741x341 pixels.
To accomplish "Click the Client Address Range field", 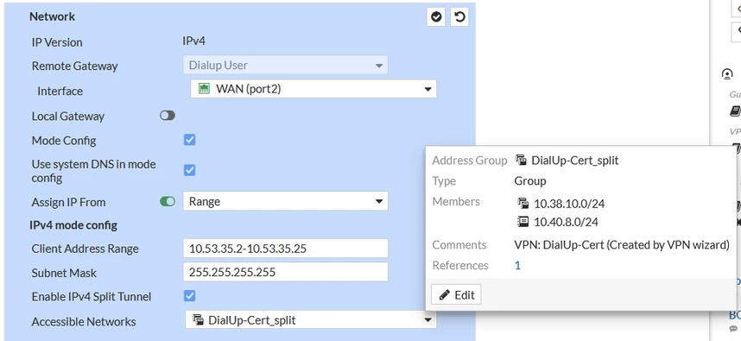I will [286, 249].
